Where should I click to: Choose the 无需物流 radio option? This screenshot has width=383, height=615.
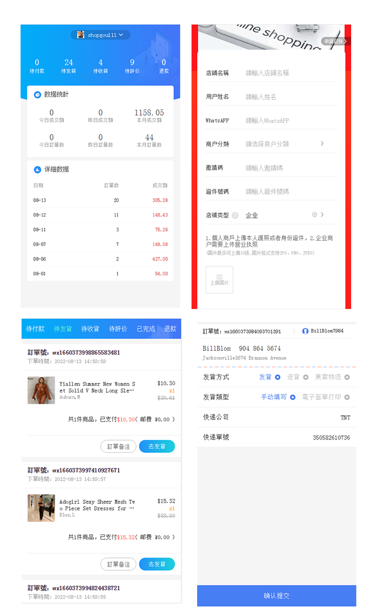pyautogui.click(x=347, y=377)
